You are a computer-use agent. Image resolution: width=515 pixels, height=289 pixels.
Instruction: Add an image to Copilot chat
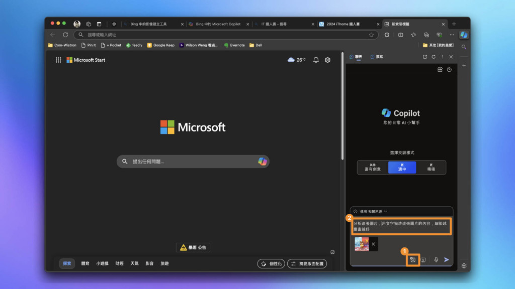pos(412,260)
